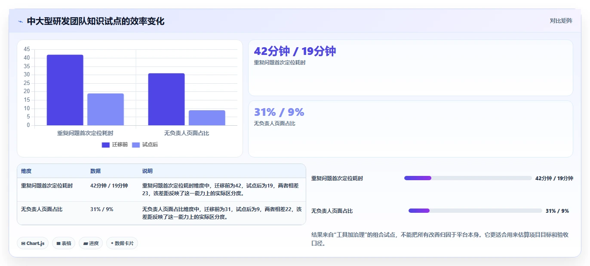This screenshot has width=590, height=266.
Task: Click the 重复问题首次定位耗时 progress bar
Action: pyautogui.click(x=468, y=178)
